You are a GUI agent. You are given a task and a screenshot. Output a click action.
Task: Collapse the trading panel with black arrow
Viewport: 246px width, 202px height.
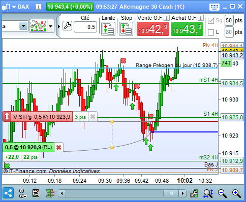coord(59,26)
